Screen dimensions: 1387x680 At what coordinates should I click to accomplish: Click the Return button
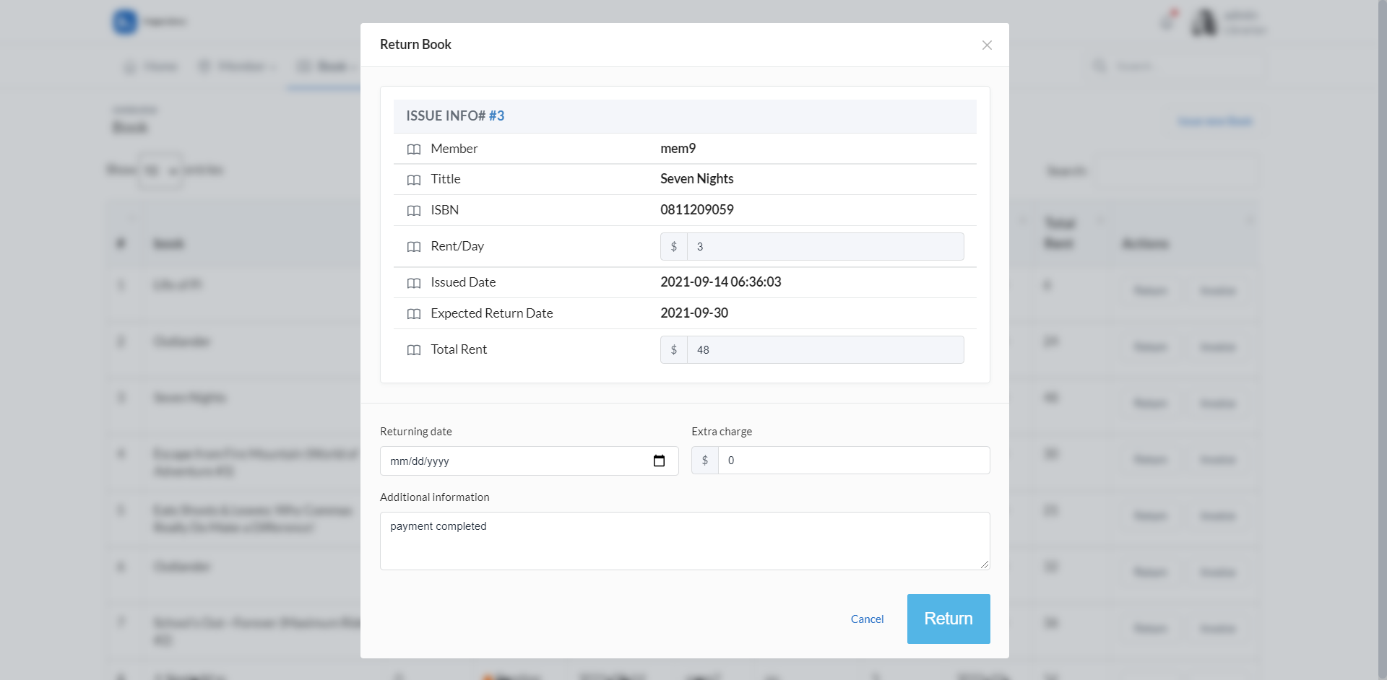pos(949,619)
